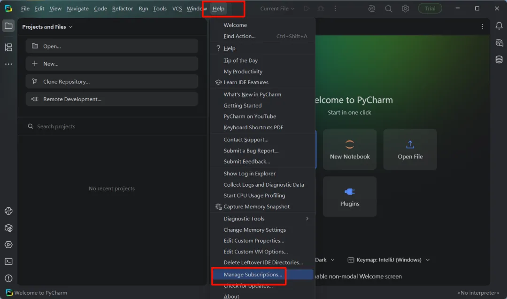The height and width of the screenshot is (299, 507).
Task: Select the About menu entry
Action: [x=262, y=296]
